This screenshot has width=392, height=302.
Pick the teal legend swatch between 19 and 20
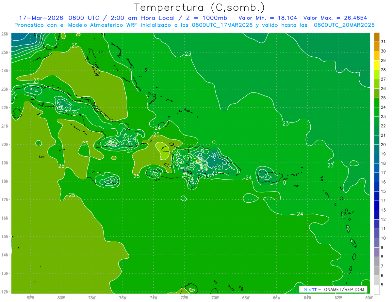coord(377,149)
